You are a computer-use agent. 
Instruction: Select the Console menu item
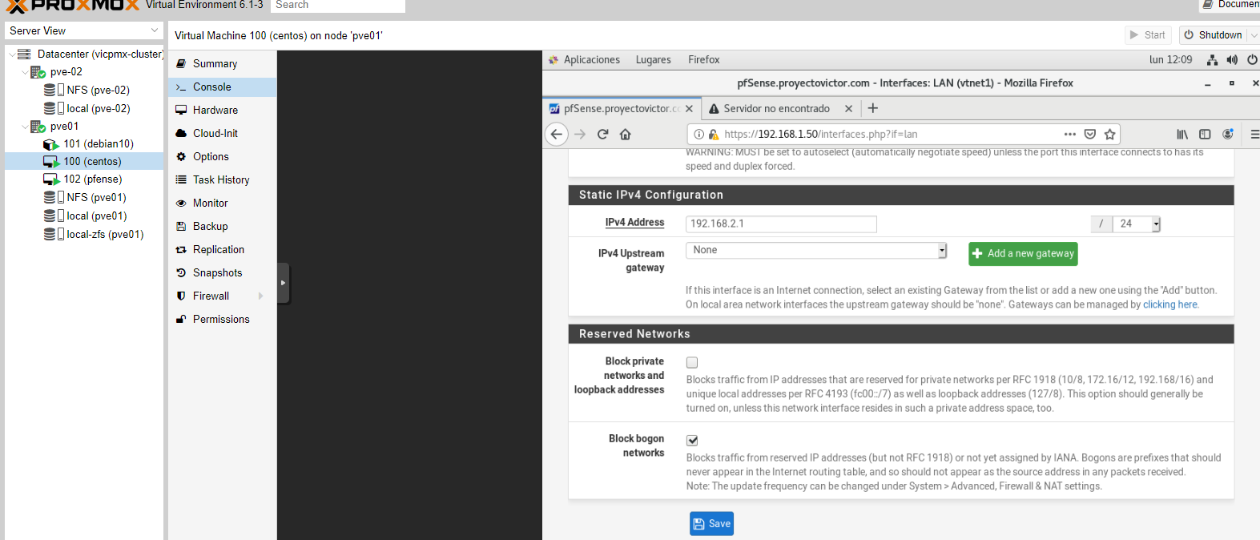tap(223, 87)
